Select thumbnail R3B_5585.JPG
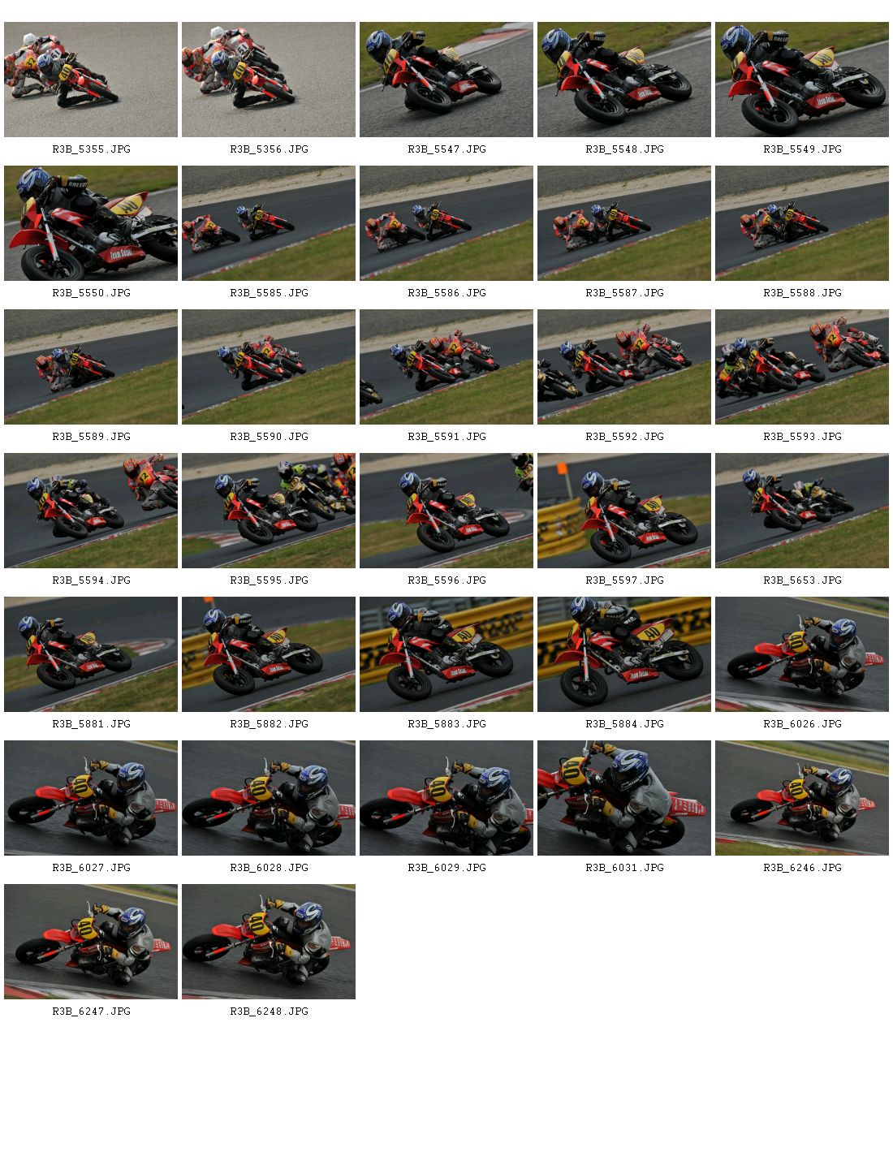Image resolution: width=893 pixels, height=1169 pixels. coord(269,223)
